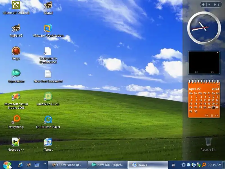Screen dimensions: 225x169
Task: Click the 10:43 AM taskbar clock
Action: (215, 165)
